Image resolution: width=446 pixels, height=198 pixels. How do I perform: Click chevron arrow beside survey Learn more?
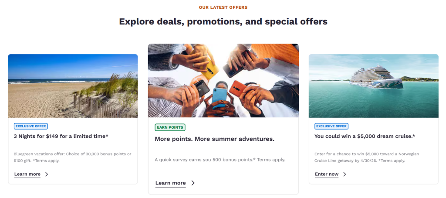tap(193, 183)
